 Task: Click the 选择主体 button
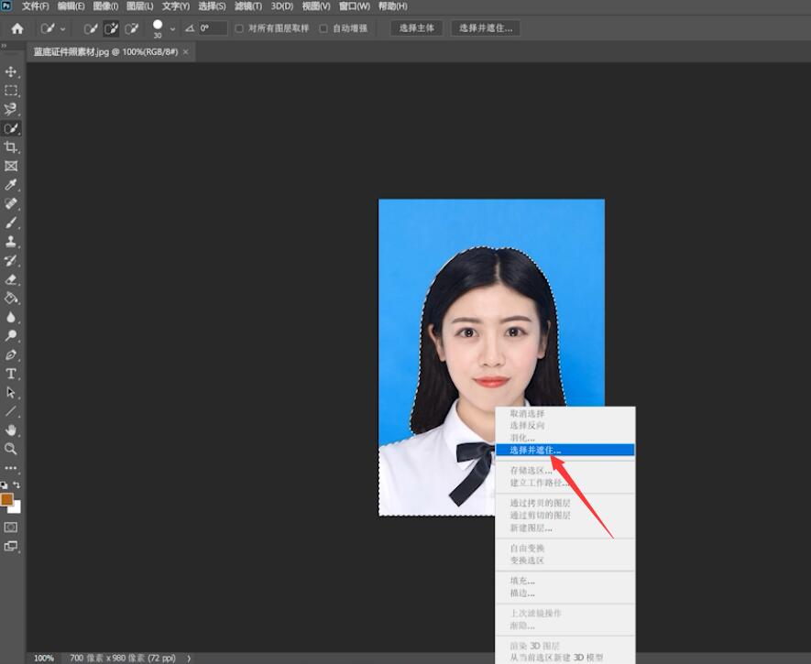click(416, 28)
